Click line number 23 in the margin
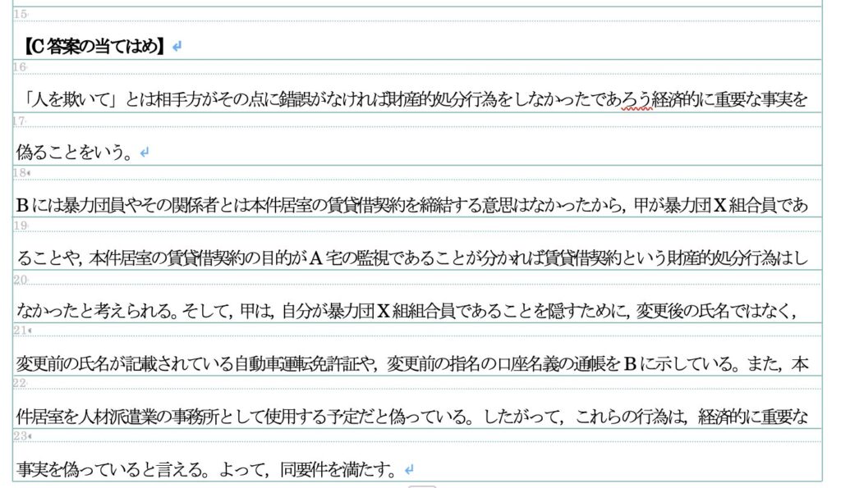This screenshot has height=488, width=841. (x=22, y=436)
